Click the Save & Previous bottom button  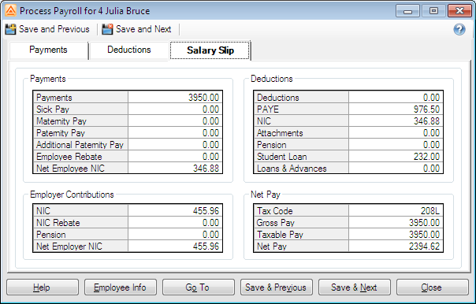pyautogui.click(x=277, y=287)
